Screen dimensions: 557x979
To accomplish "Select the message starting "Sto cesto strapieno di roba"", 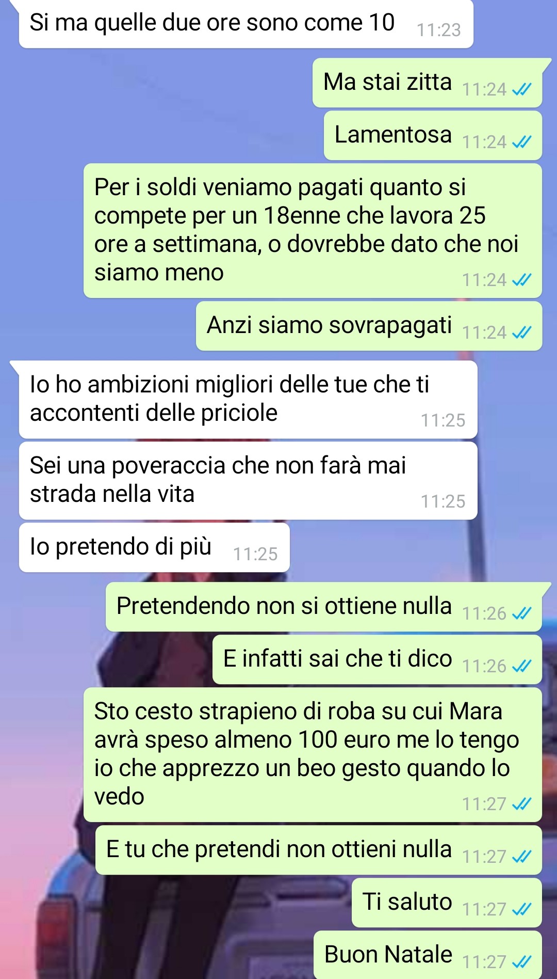I will [313, 755].
